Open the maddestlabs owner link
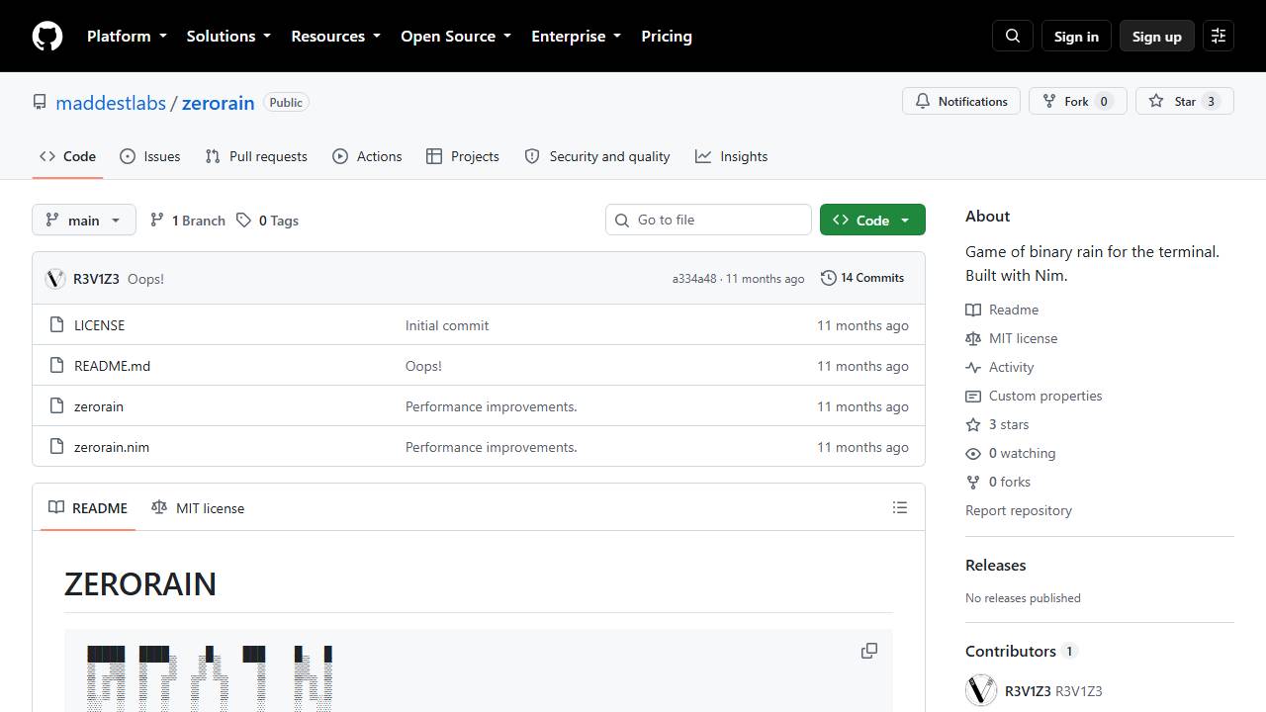 (111, 103)
